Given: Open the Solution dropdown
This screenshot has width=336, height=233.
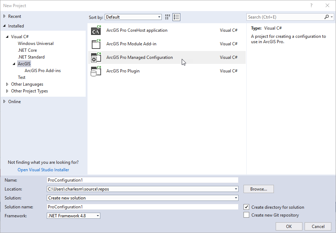Looking at the screenshot, I should 236,198.
